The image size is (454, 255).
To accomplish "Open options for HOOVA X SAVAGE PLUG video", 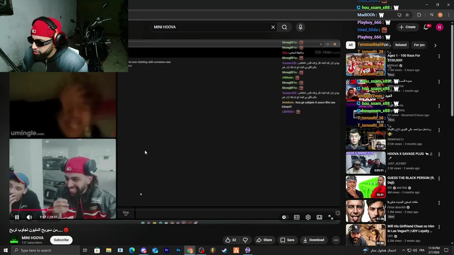I will [x=439, y=154].
